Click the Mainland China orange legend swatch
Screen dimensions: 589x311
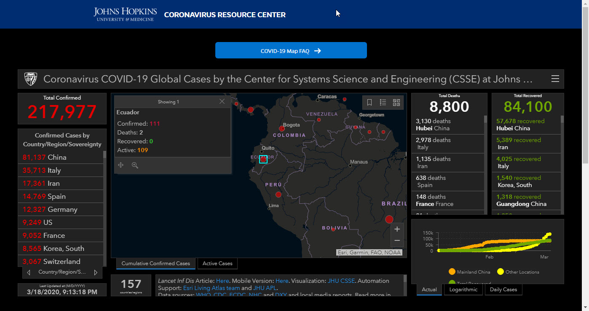pos(452,272)
